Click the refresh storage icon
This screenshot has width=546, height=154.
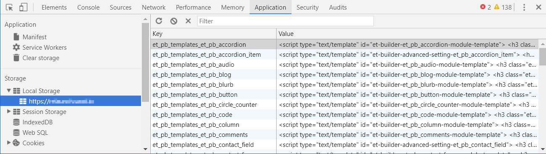click(159, 21)
